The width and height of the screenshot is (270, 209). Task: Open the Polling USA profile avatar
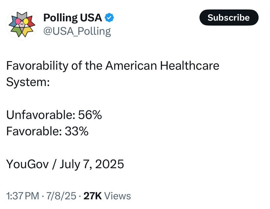tap(22, 24)
